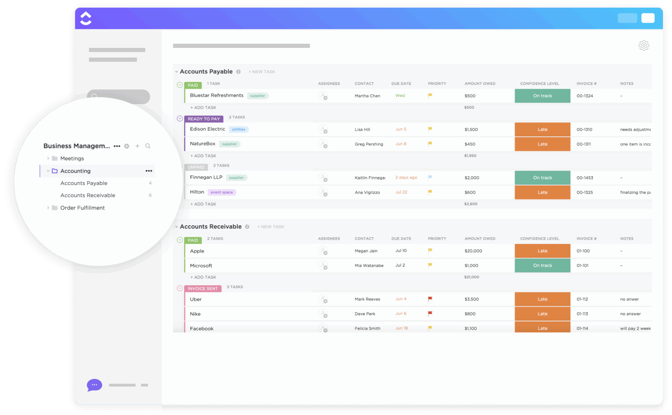Toggle the blue priority flag on Finnegan LLP
This screenshot has height=415, width=672.
click(429, 177)
